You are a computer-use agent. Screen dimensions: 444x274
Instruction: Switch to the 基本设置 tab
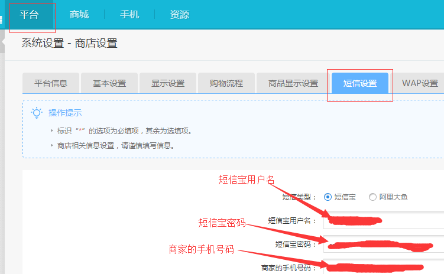[x=109, y=83]
